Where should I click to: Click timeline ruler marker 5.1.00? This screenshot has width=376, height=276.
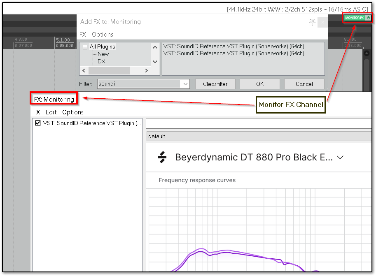[x=63, y=40]
